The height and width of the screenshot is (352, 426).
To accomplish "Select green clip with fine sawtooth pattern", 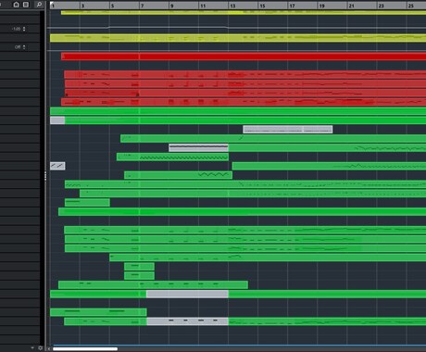I will [x=172, y=157].
